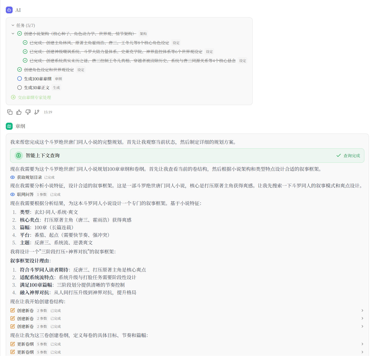Toggle the completed 创建角色设定和世界观设定 checkmark

pyautogui.click(x=19, y=70)
